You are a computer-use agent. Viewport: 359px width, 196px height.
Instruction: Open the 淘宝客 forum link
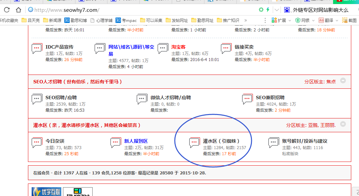click(178, 47)
